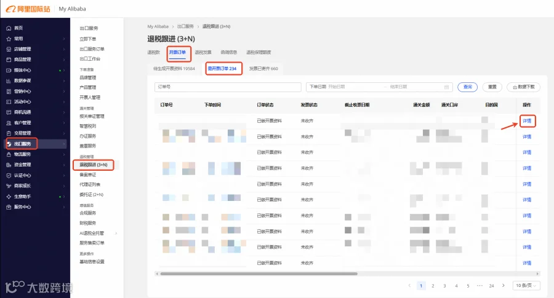Select the 认证中心 shield icon

(x=9, y=175)
